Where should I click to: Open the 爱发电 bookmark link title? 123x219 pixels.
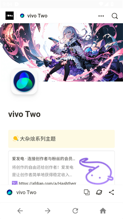tap(44, 159)
